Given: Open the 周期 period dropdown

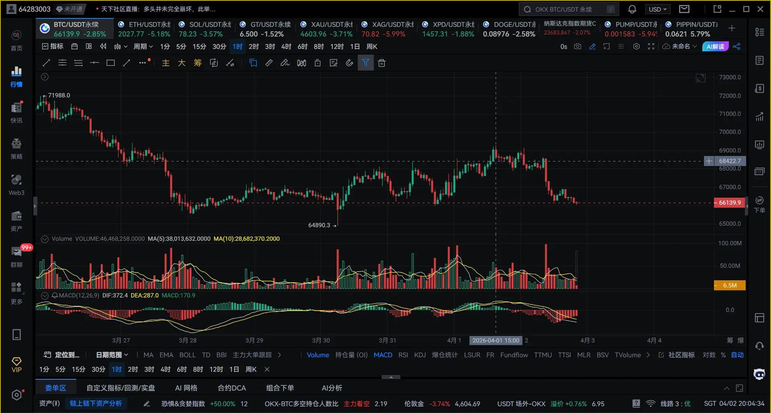Looking at the screenshot, I should click(143, 47).
